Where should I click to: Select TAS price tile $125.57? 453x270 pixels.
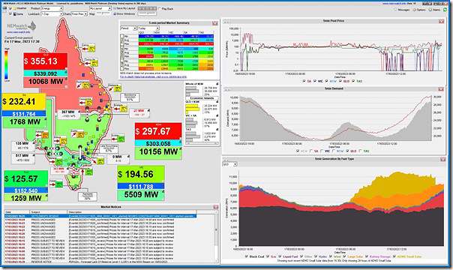click(25, 178)
